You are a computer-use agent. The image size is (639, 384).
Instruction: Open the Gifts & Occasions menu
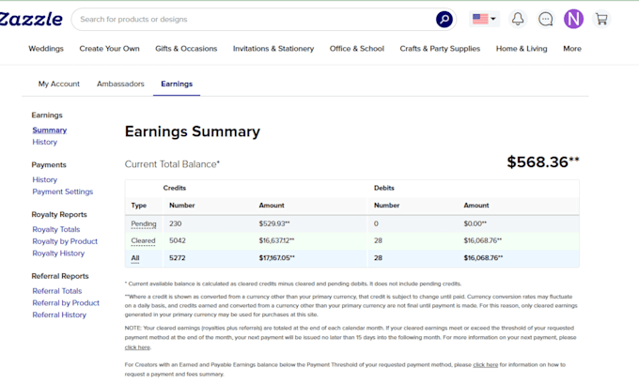(x=186, y=49)
